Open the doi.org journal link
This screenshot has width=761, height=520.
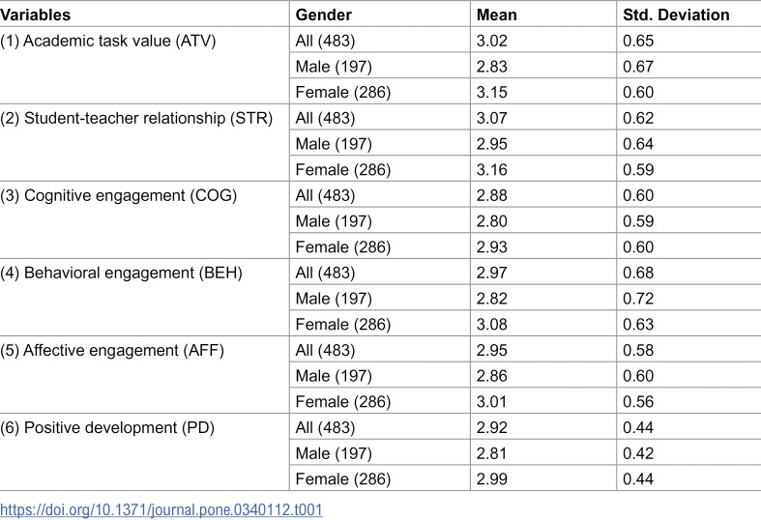161,509
